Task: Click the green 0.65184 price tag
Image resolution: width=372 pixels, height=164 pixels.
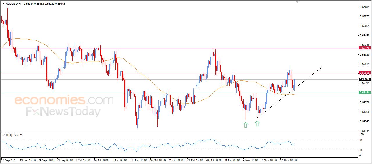Action: click(364, 93)
